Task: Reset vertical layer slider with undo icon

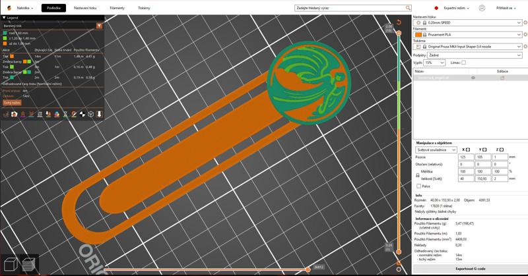Action: pos(399,22)
